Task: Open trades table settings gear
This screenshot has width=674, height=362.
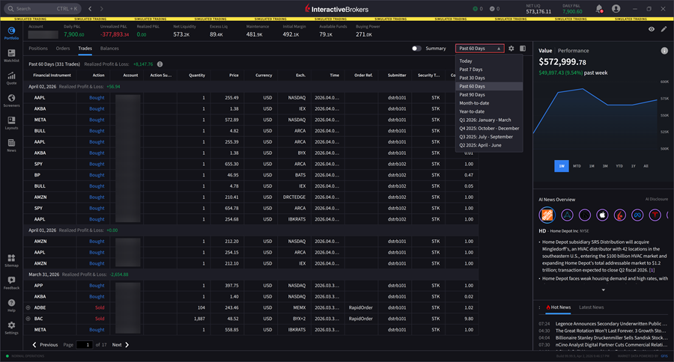Action: 511,49
